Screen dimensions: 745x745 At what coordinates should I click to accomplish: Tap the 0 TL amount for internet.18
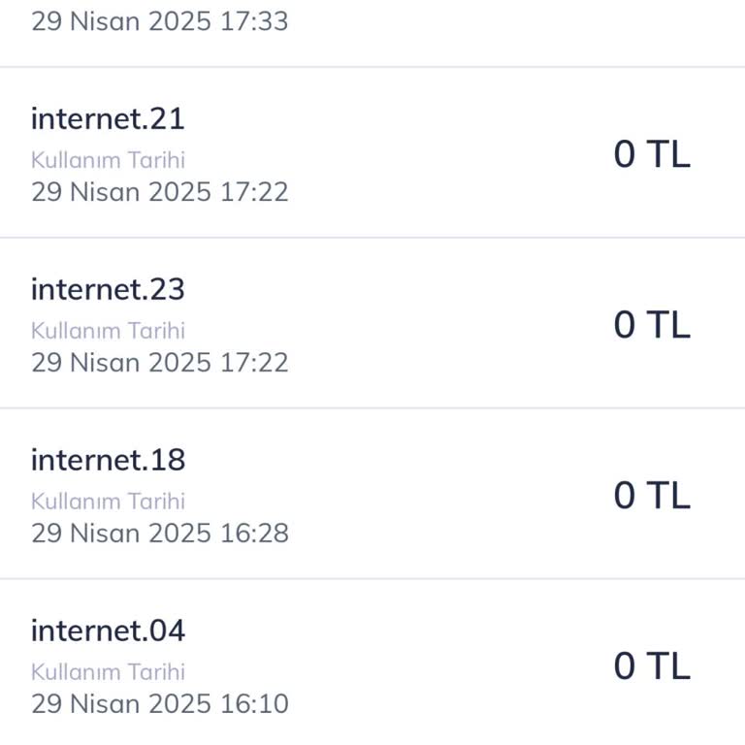(x=651, y=496)
